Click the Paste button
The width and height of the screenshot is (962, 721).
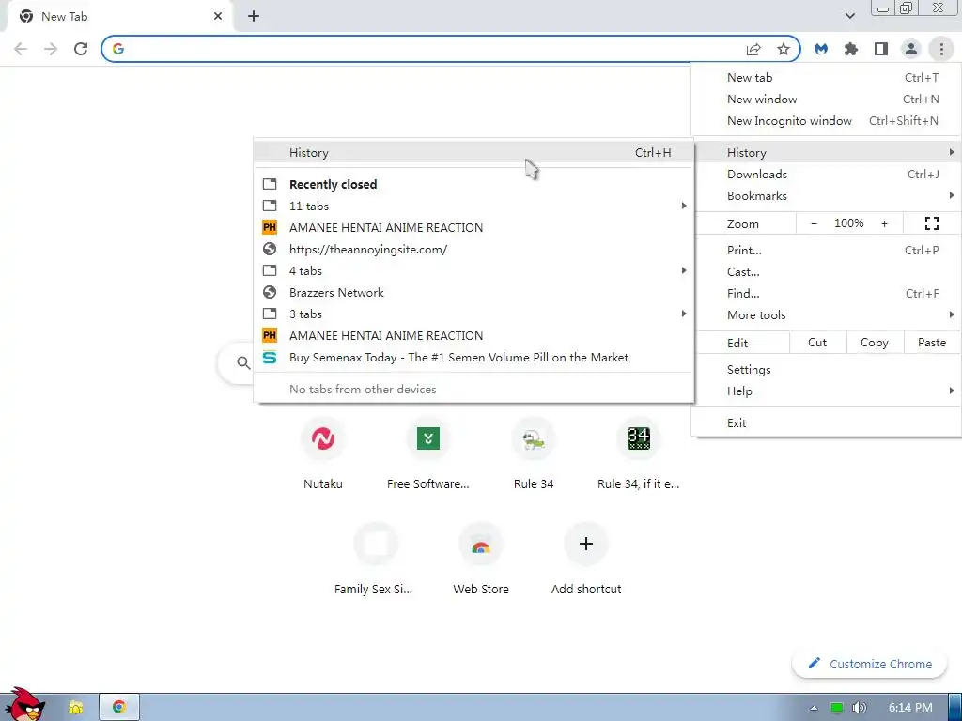click(x=931, y=343)
